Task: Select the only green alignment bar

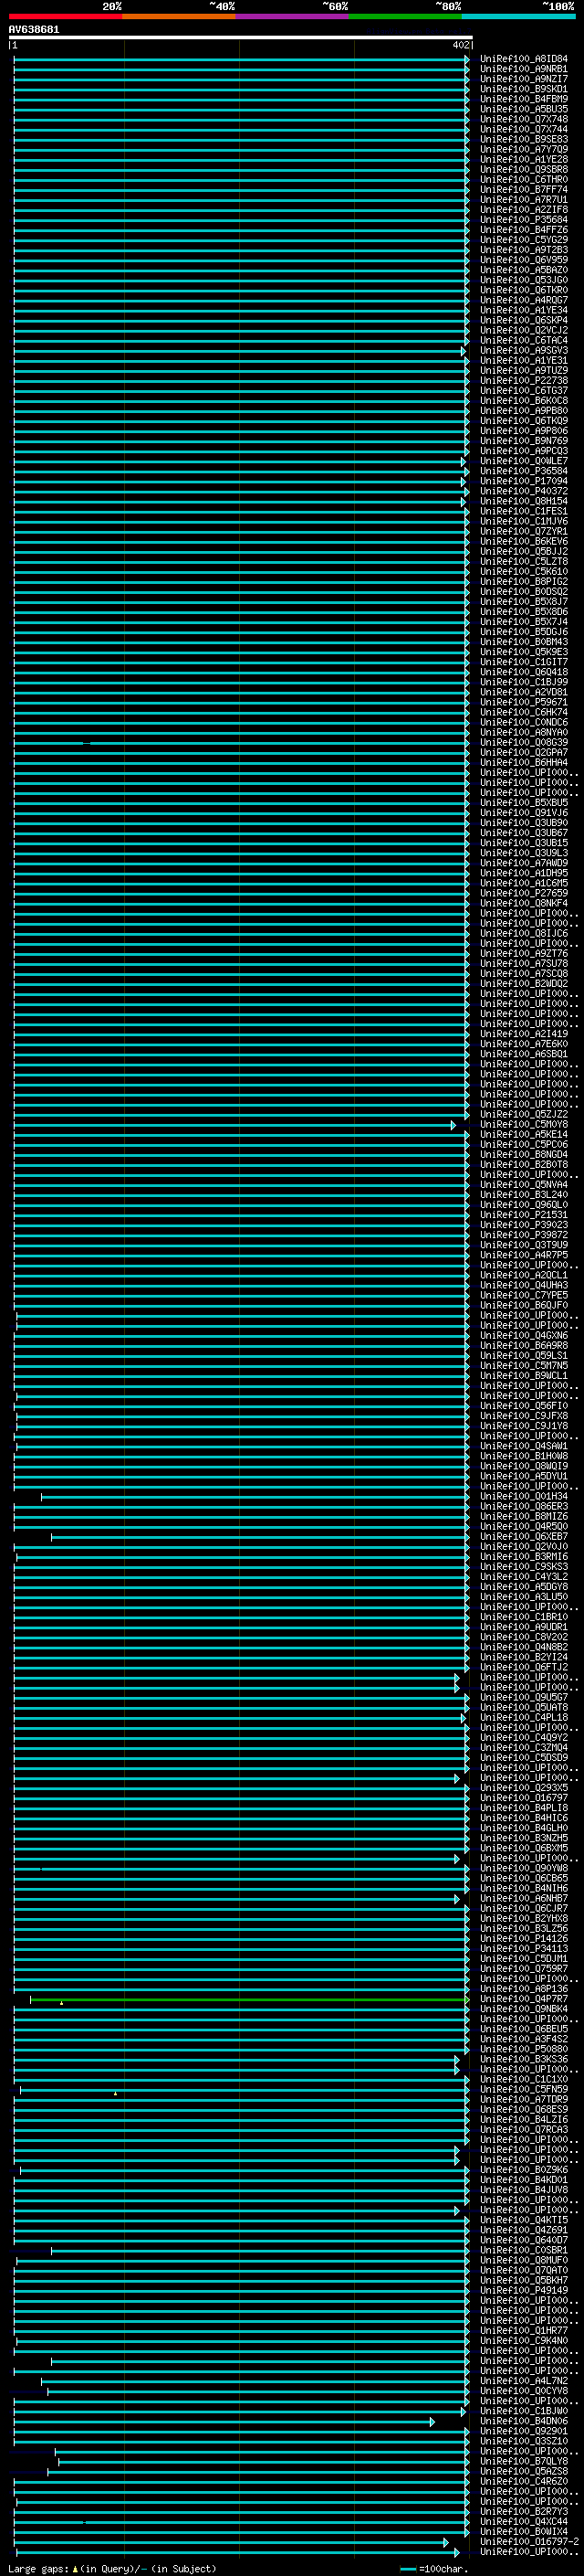Action: tap(248, 2000)
